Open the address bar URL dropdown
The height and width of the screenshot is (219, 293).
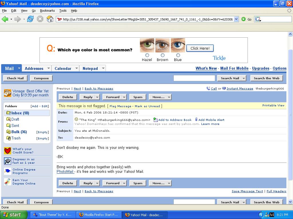[x=236, y=19]
